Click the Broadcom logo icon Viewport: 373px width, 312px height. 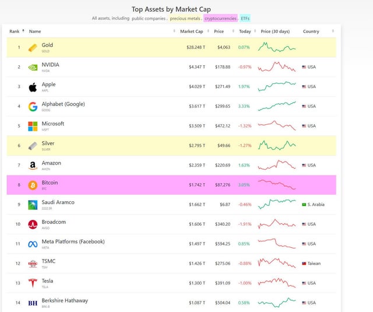pyautogui.click(x=33, y=225)
